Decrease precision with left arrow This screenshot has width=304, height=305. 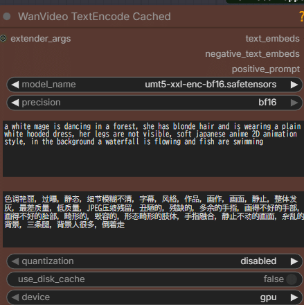[15, 103]
